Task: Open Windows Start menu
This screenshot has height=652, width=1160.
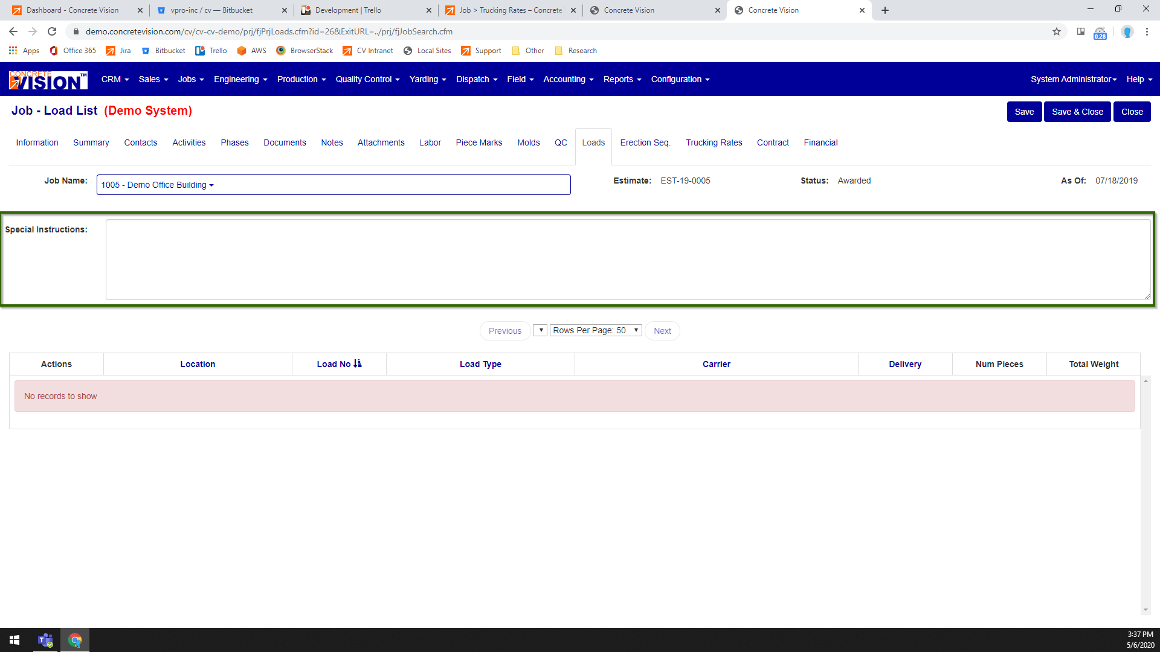Action: tap(14, 640)
